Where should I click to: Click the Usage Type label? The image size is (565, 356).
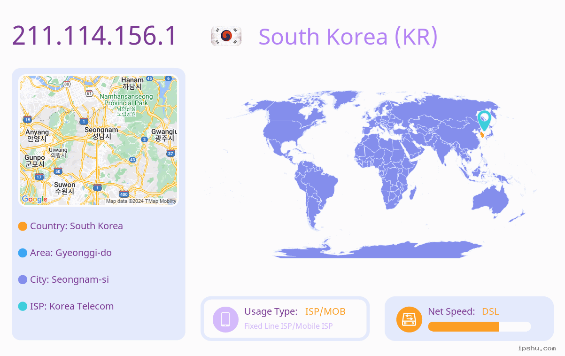click(271, 311)
